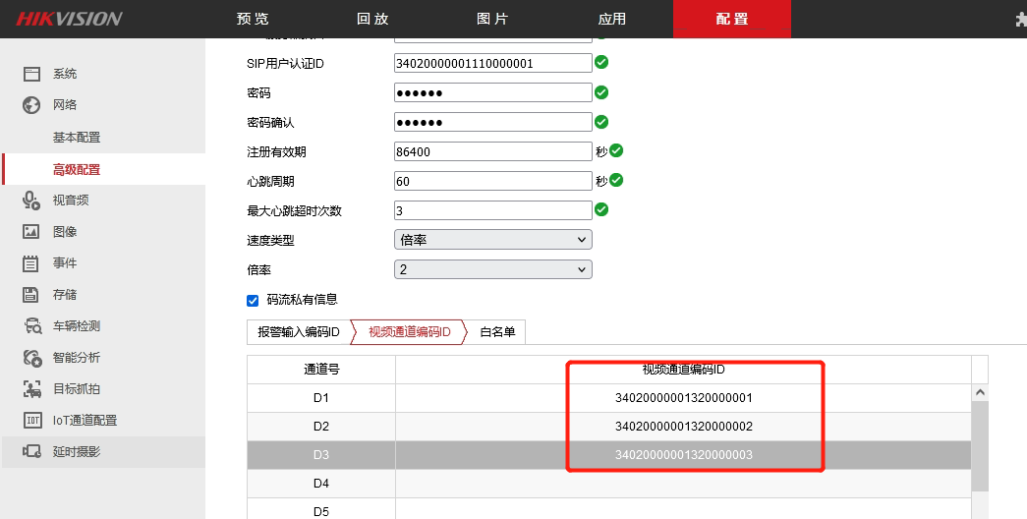Open the 倍率 dropdown showing 2
The height and width of the screenshot is (519, 1027).
tap(493, 269)
